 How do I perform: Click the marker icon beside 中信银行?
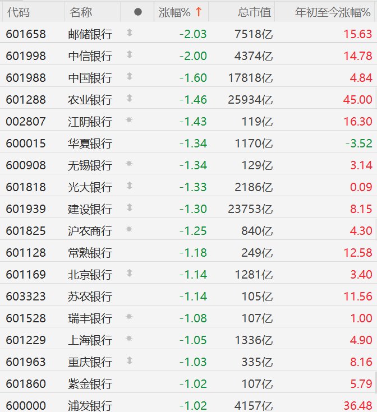[129, 54]
